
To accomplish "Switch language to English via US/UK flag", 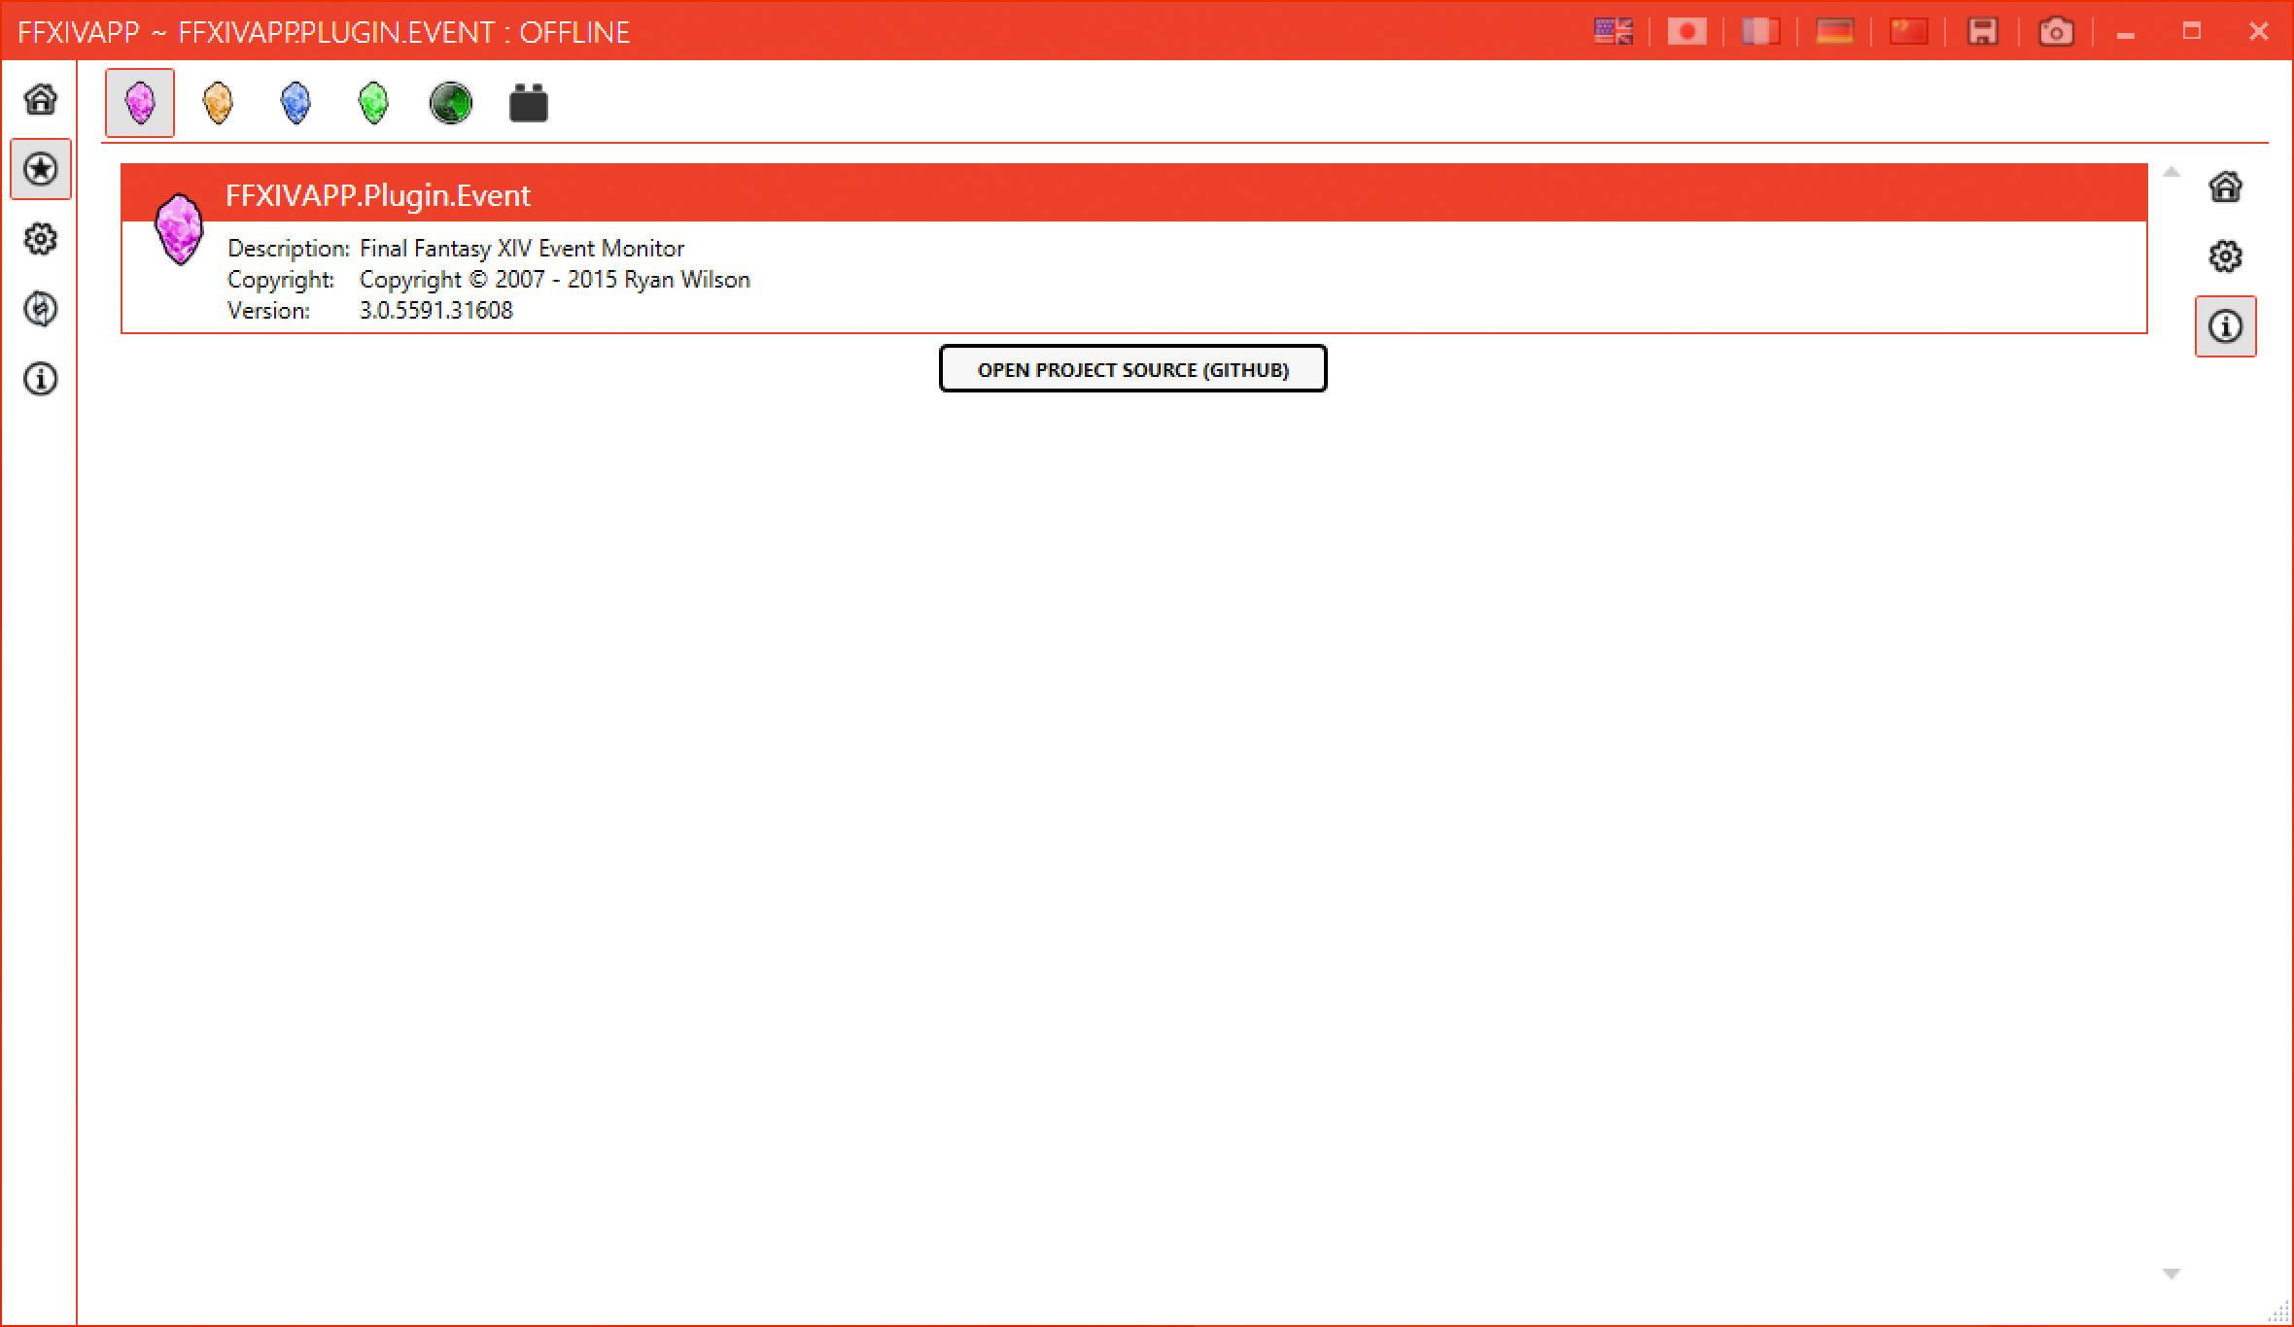I will [x=1614, y=32].
